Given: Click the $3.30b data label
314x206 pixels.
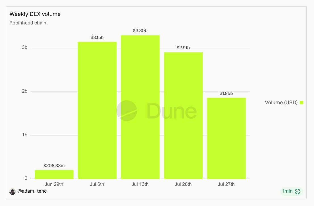Looking at the screenshot, I should 140,31.
